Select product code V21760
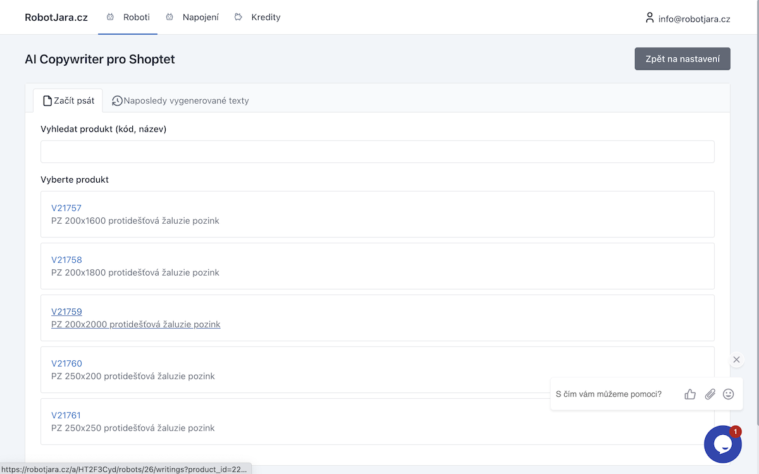This screenshot has width=759, height=474. pyautogui.click(x=66, y=363)
